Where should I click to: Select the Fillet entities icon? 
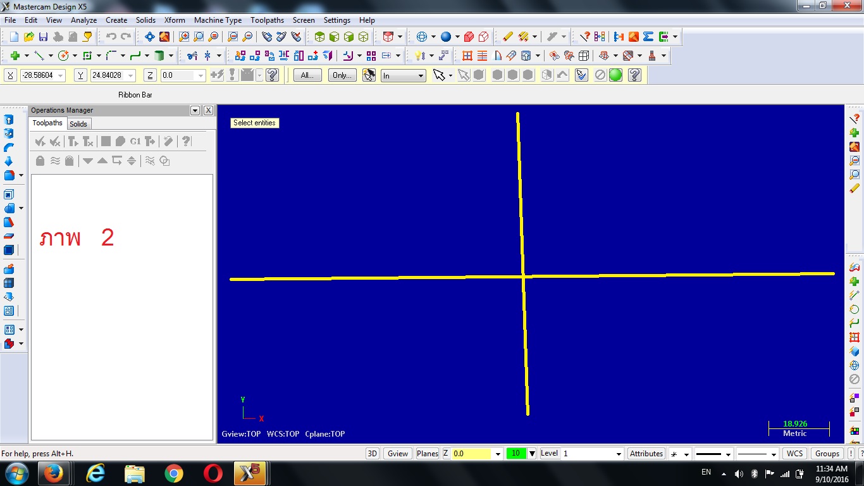[111, 56]
